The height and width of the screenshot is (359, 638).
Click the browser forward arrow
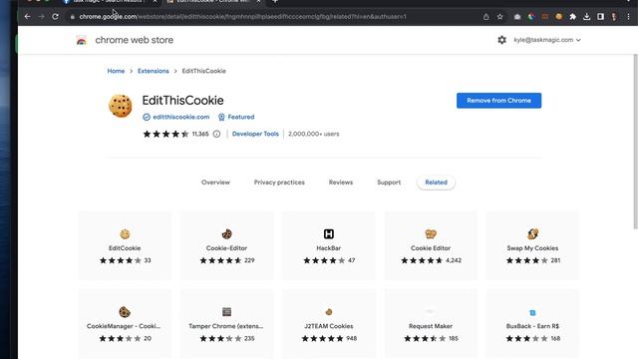tap(41, 17)
